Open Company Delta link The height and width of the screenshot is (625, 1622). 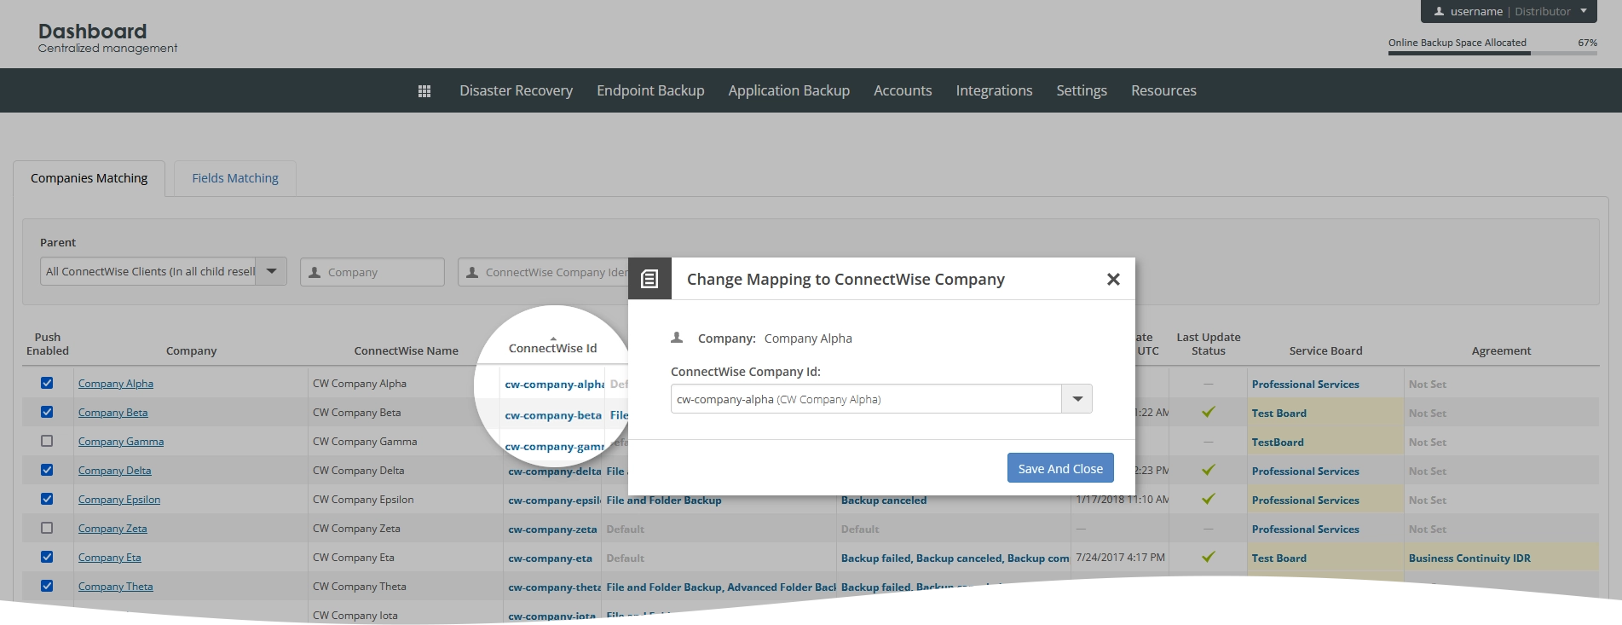click(114, 471)
